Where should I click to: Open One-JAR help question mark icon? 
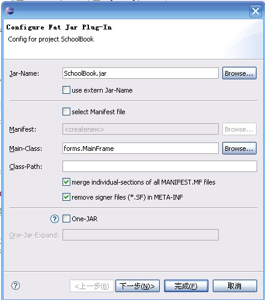[x=55, y=219]
